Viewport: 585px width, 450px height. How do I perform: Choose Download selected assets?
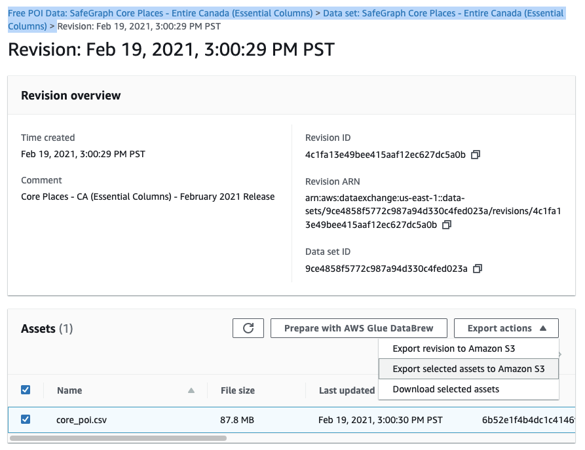click(445, 389)
